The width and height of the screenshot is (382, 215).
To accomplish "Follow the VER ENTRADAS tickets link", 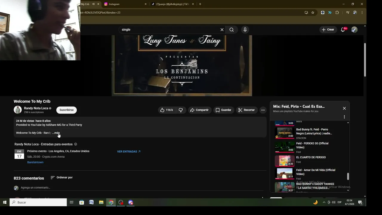I will (x=129, y=152).
